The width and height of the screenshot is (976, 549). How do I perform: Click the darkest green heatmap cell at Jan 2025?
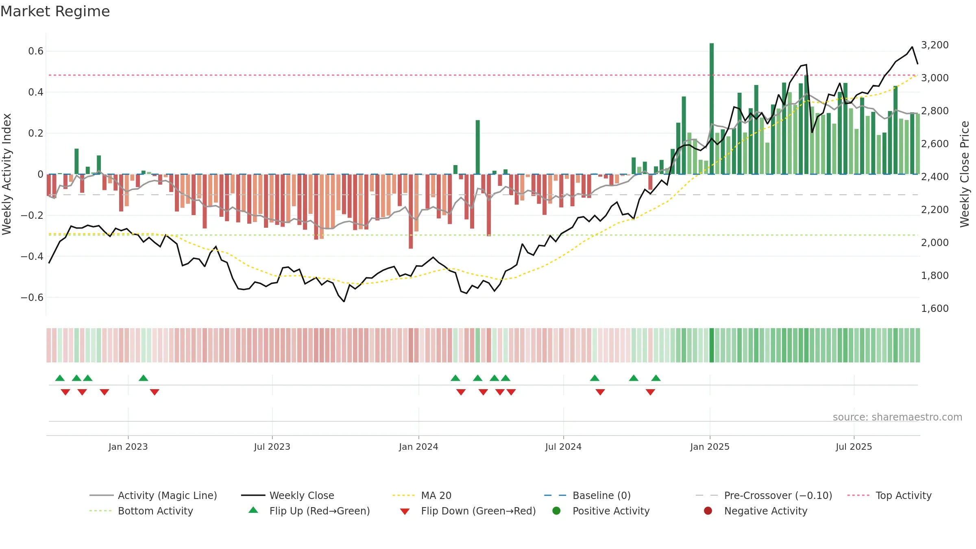point(712,345)
